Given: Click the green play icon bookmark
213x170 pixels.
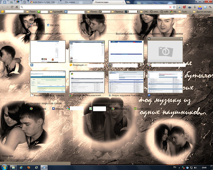Looking at the screenshot, I should click(x=39, y=11).
